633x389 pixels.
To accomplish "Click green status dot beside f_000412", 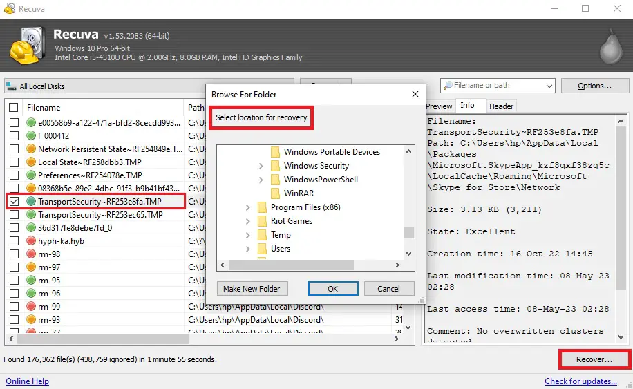I will coord(31,136).
